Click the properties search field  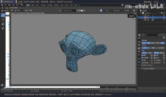click(x=151, y=35)
